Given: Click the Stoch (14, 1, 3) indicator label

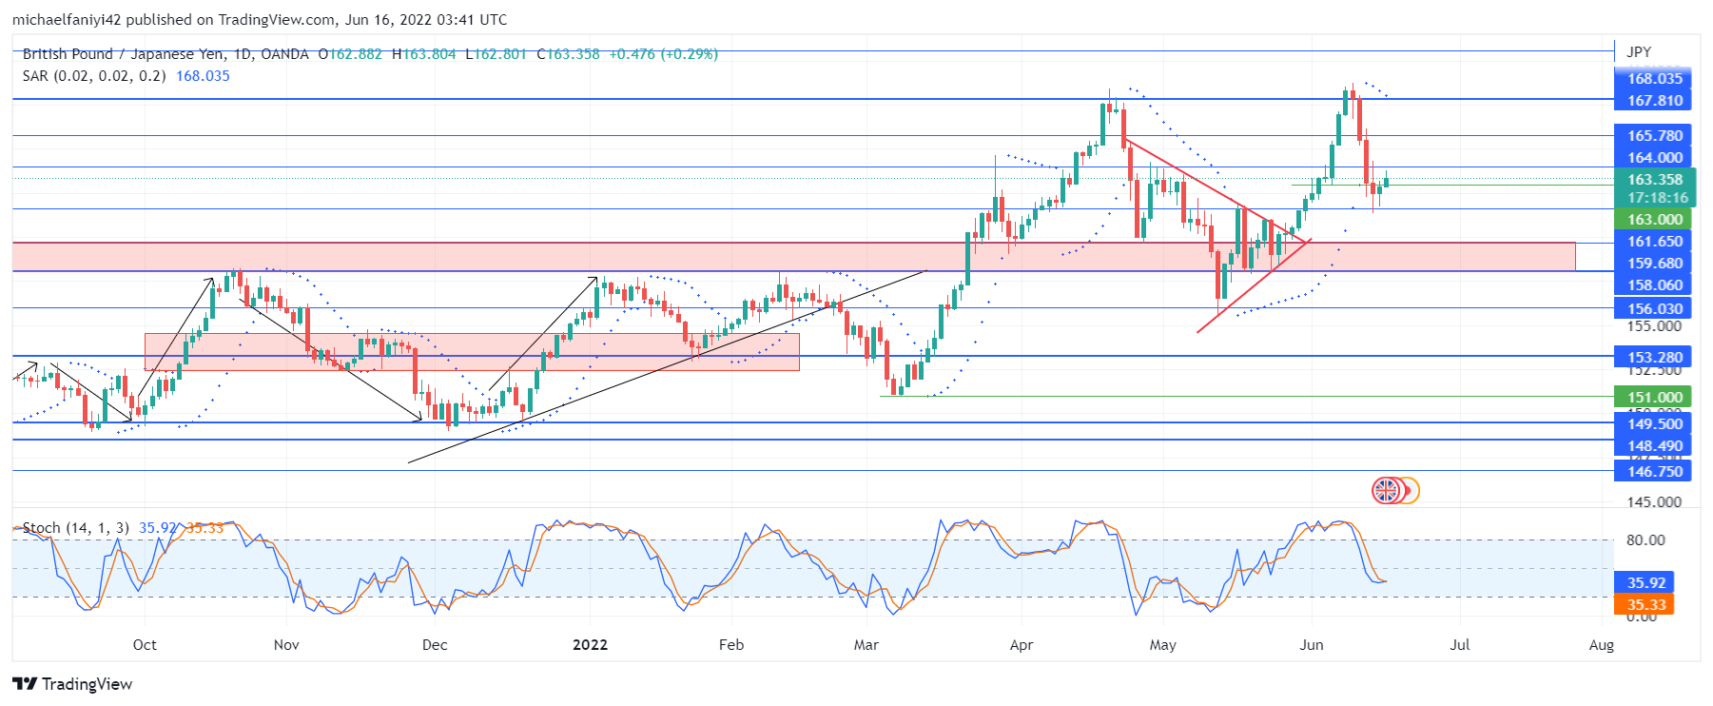Looking at the screenshot, I should pyautogui.click(x=76, y=528).
